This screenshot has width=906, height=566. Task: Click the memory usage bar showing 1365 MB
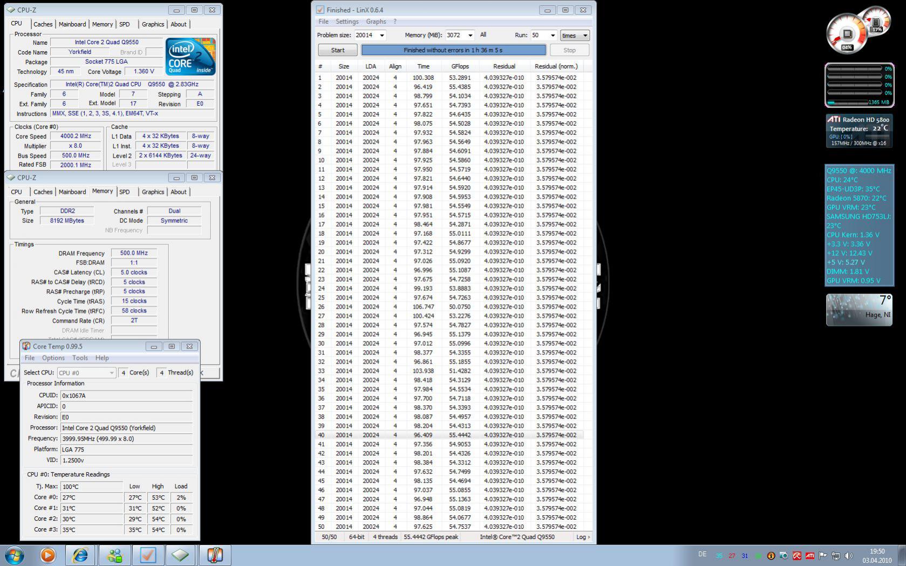pos(859,102)
